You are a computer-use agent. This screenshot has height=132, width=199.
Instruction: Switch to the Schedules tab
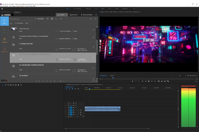coord(74,15)
